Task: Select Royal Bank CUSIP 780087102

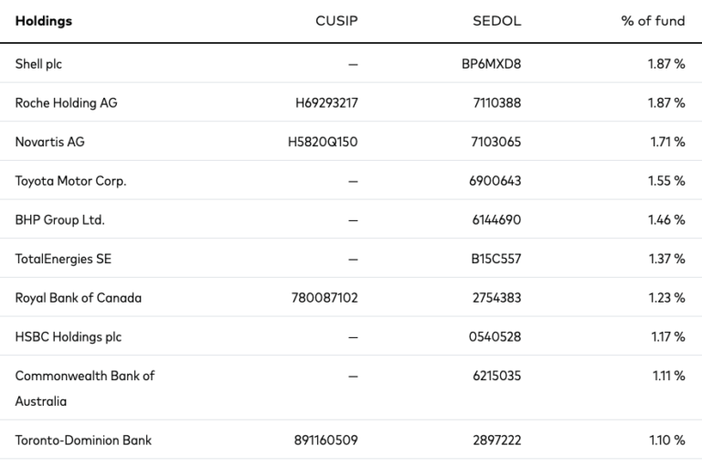Action: pos(324,298)
